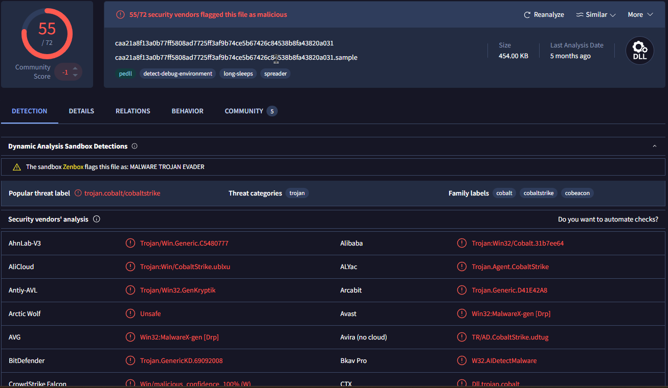
Task: Click Trojan/Win.Generic.C5480777 detection text
Action: coord(184,243)
